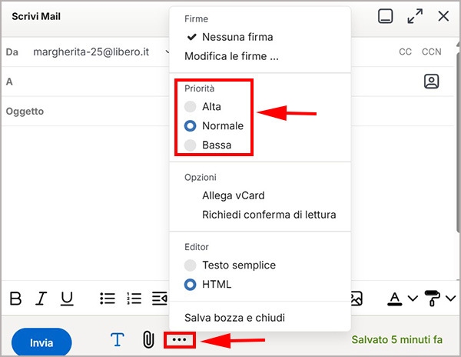461x357 pixels.
Task: Insert a numbered list
Action: tap(134, 299)
